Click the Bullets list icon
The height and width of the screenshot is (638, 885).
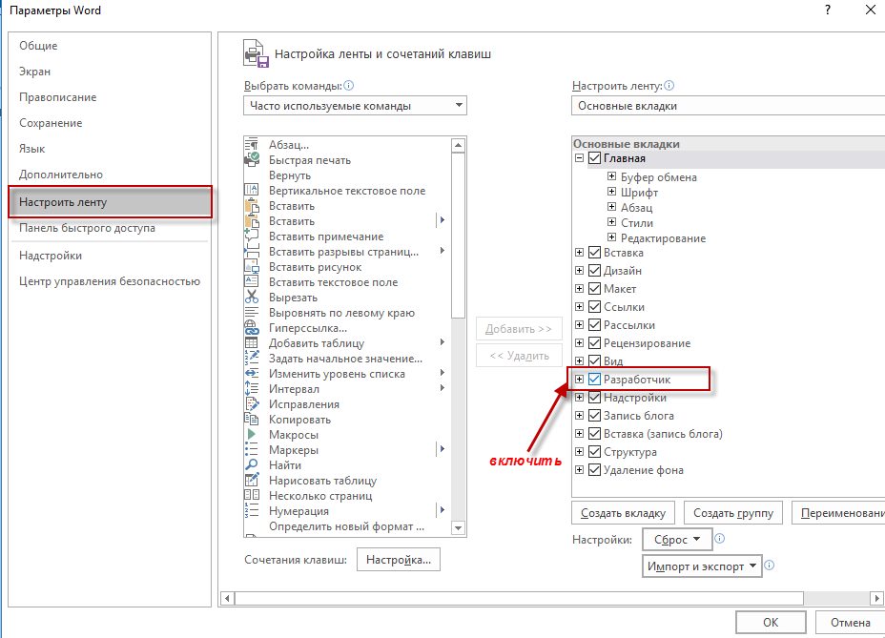[251, 449]
